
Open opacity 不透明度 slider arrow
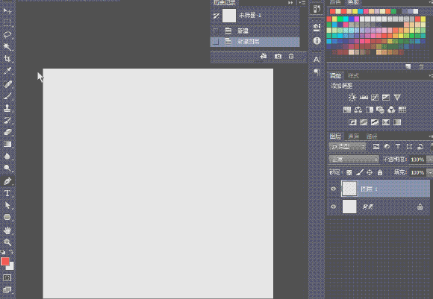429,160
